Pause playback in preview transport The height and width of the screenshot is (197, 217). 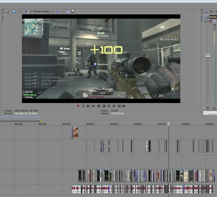coord(99,106)
